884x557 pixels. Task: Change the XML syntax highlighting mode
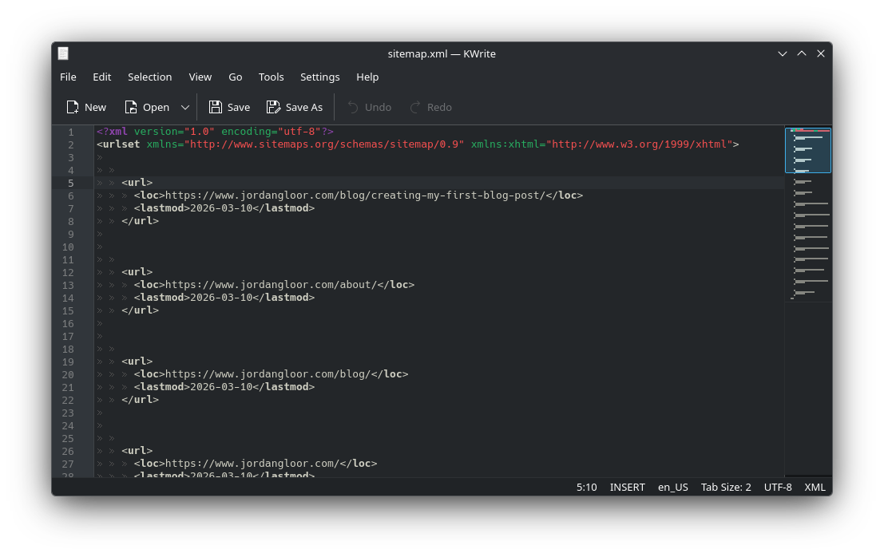815,487
